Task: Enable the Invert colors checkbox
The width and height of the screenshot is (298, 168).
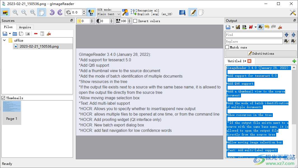Action: pyautogui.click(x=135, y=21)
